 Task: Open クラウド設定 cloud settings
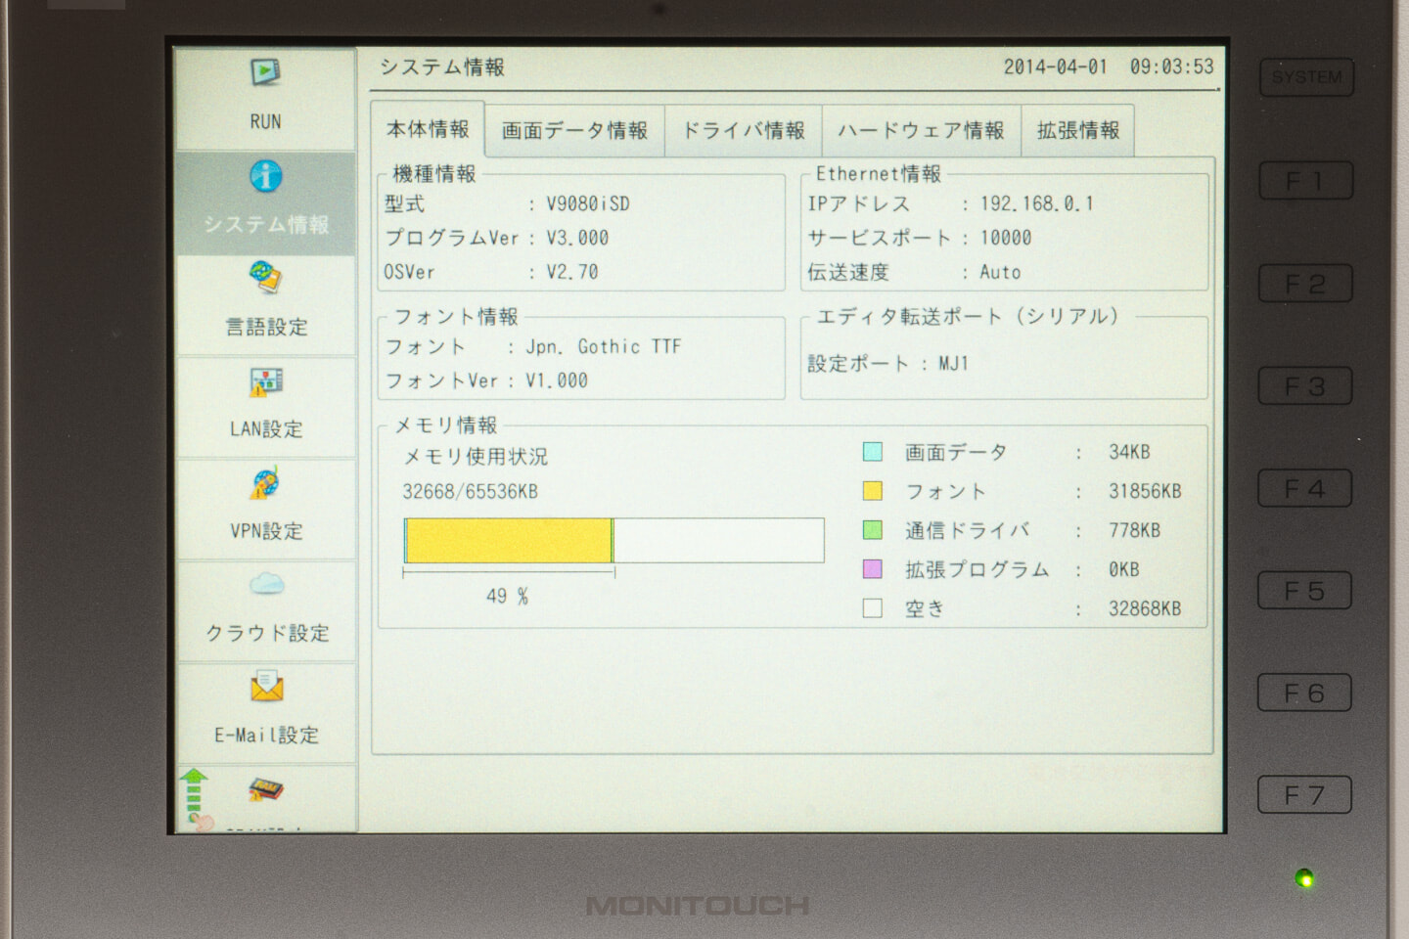(x=265, y=586)
